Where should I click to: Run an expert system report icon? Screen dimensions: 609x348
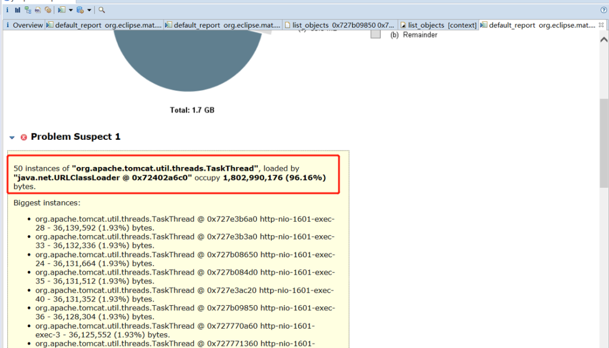(61, 10)
